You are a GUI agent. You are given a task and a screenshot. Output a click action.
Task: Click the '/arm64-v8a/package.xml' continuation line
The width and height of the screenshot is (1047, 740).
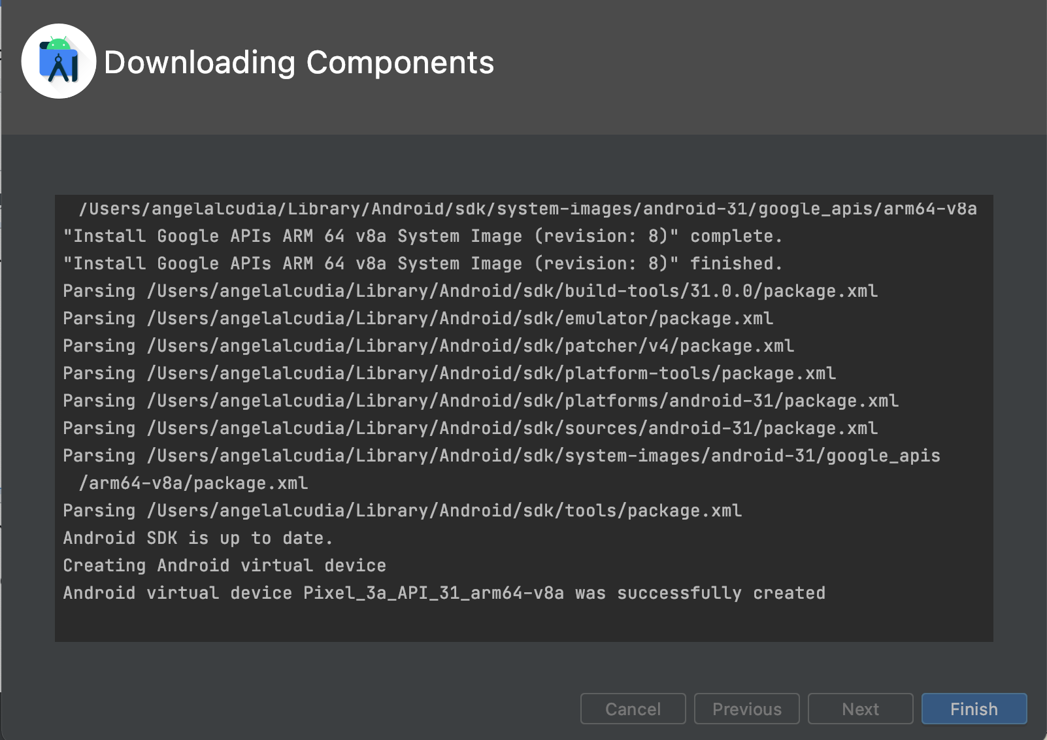click(193, 483)
